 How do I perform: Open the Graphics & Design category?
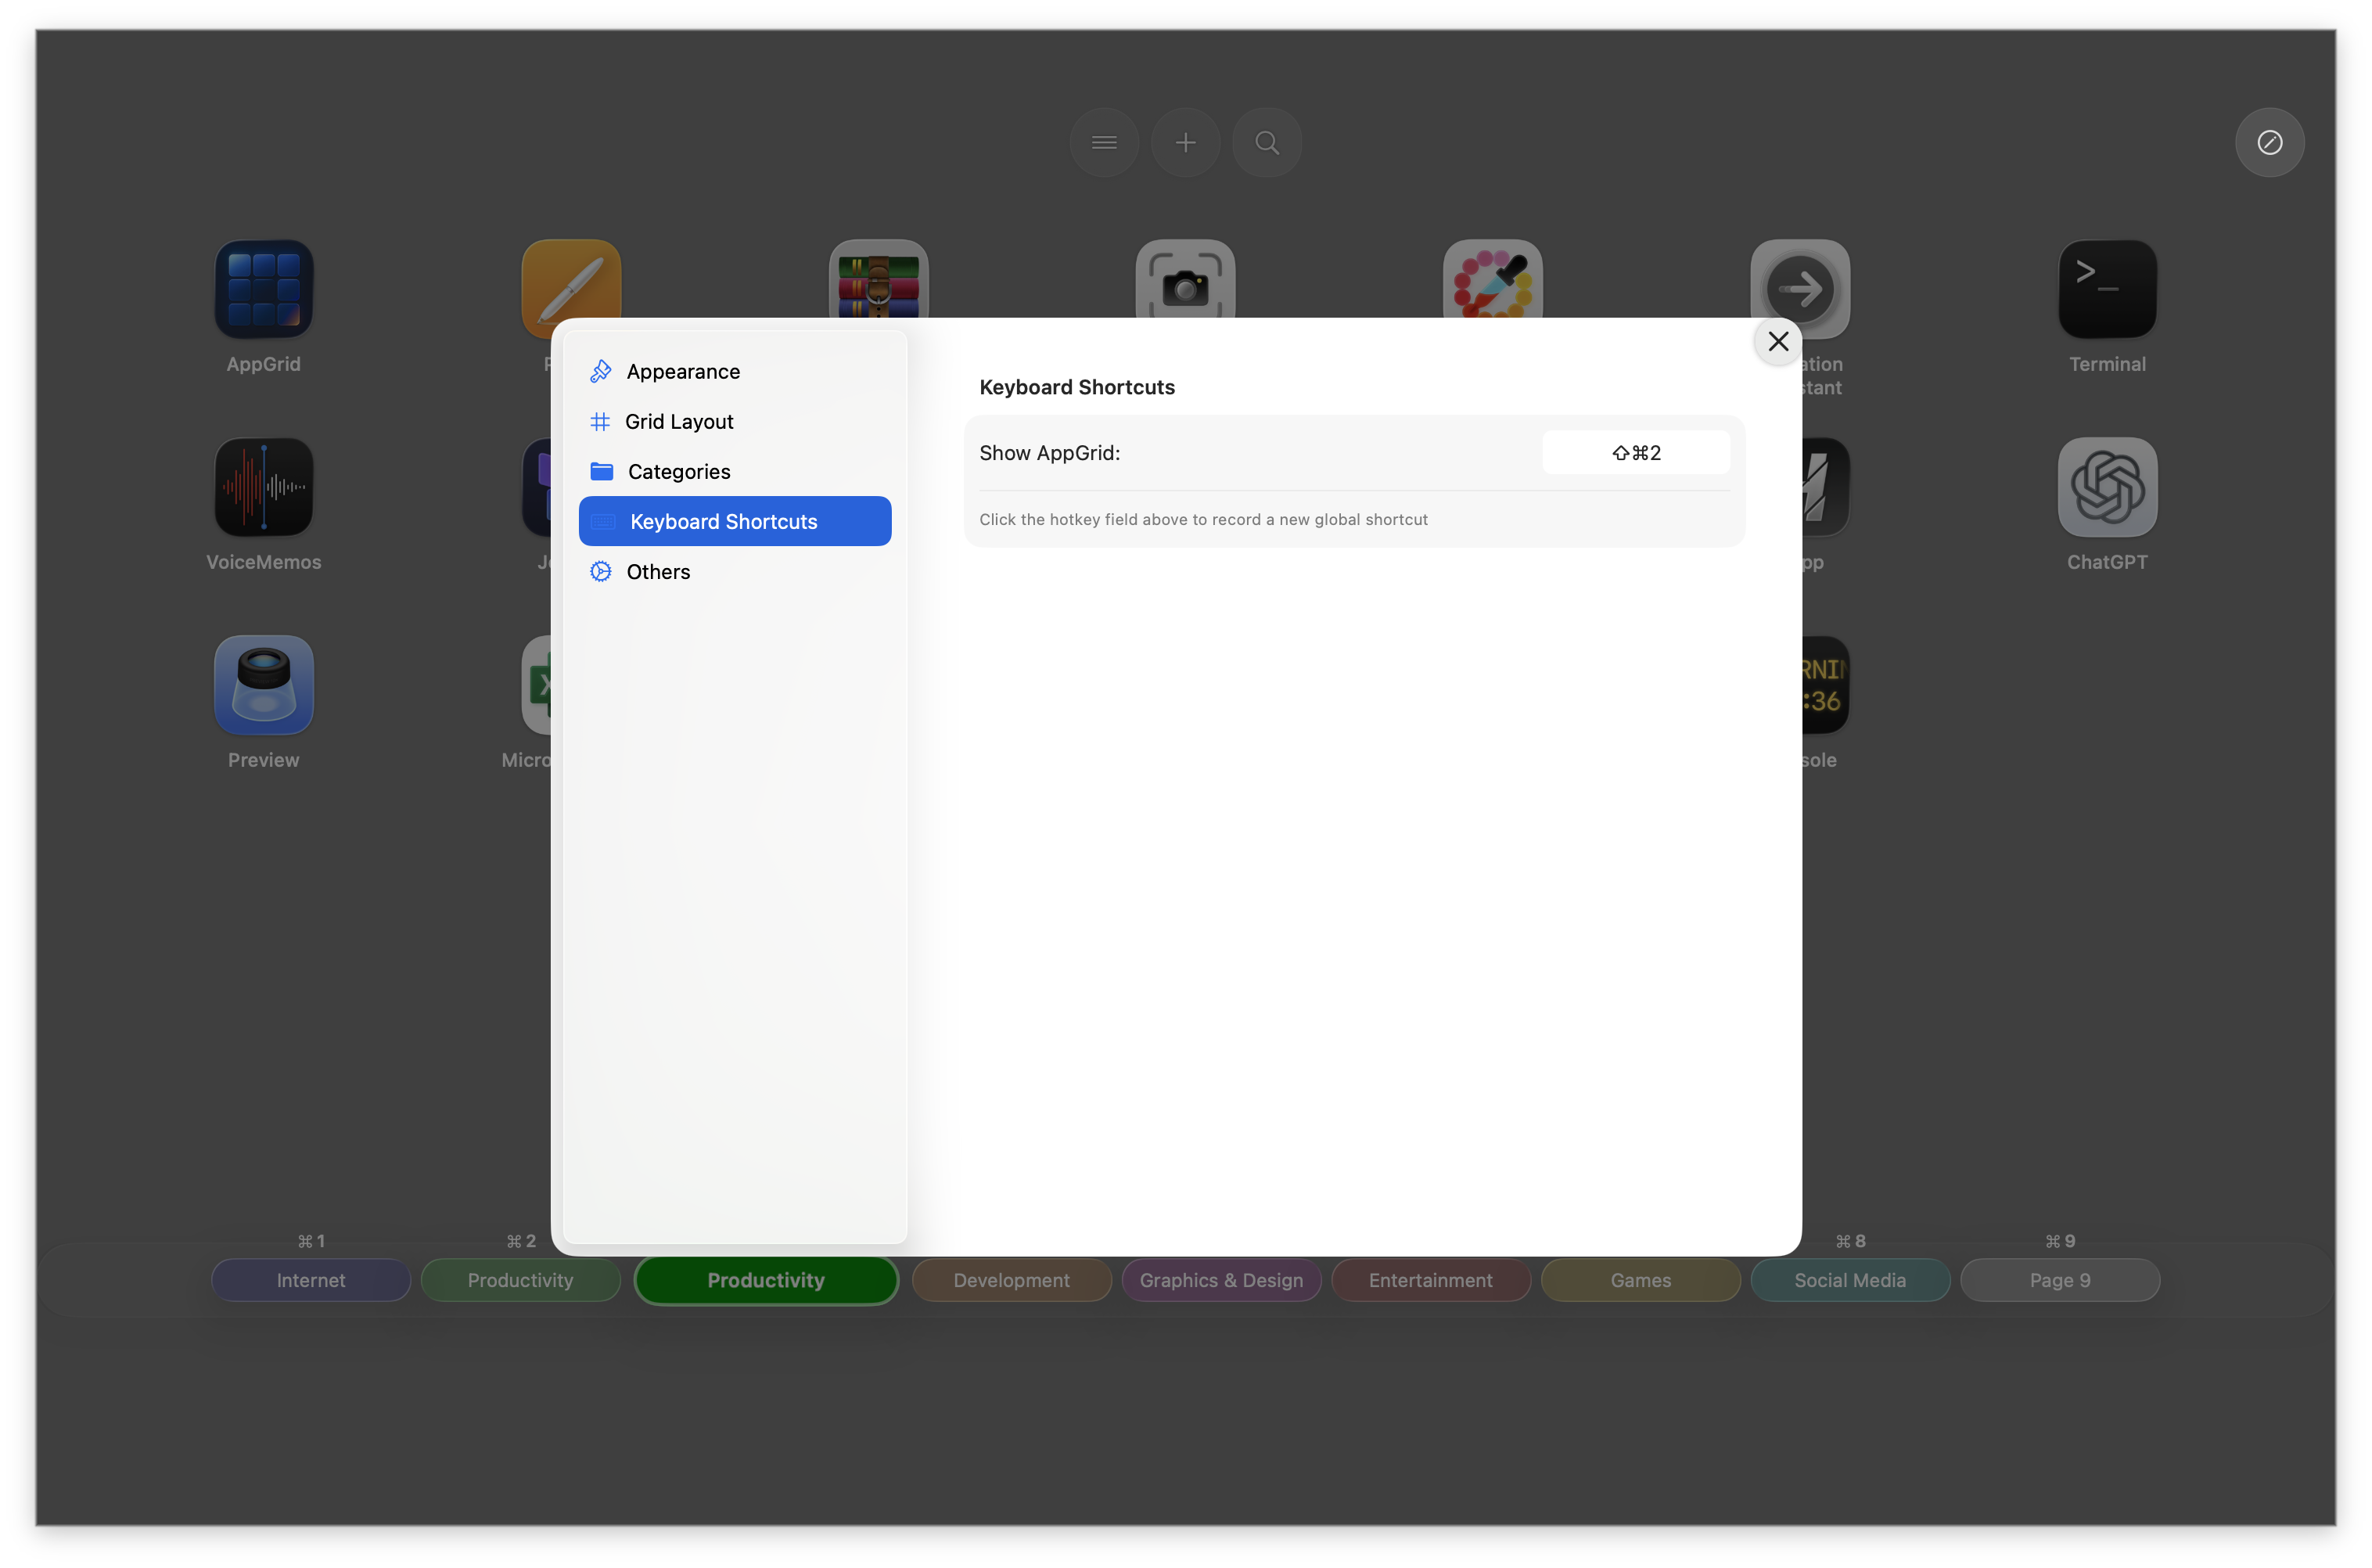coord(1220,1280)
